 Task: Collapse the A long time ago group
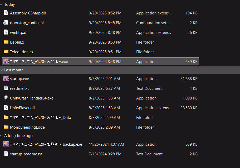tap(2, 136)
